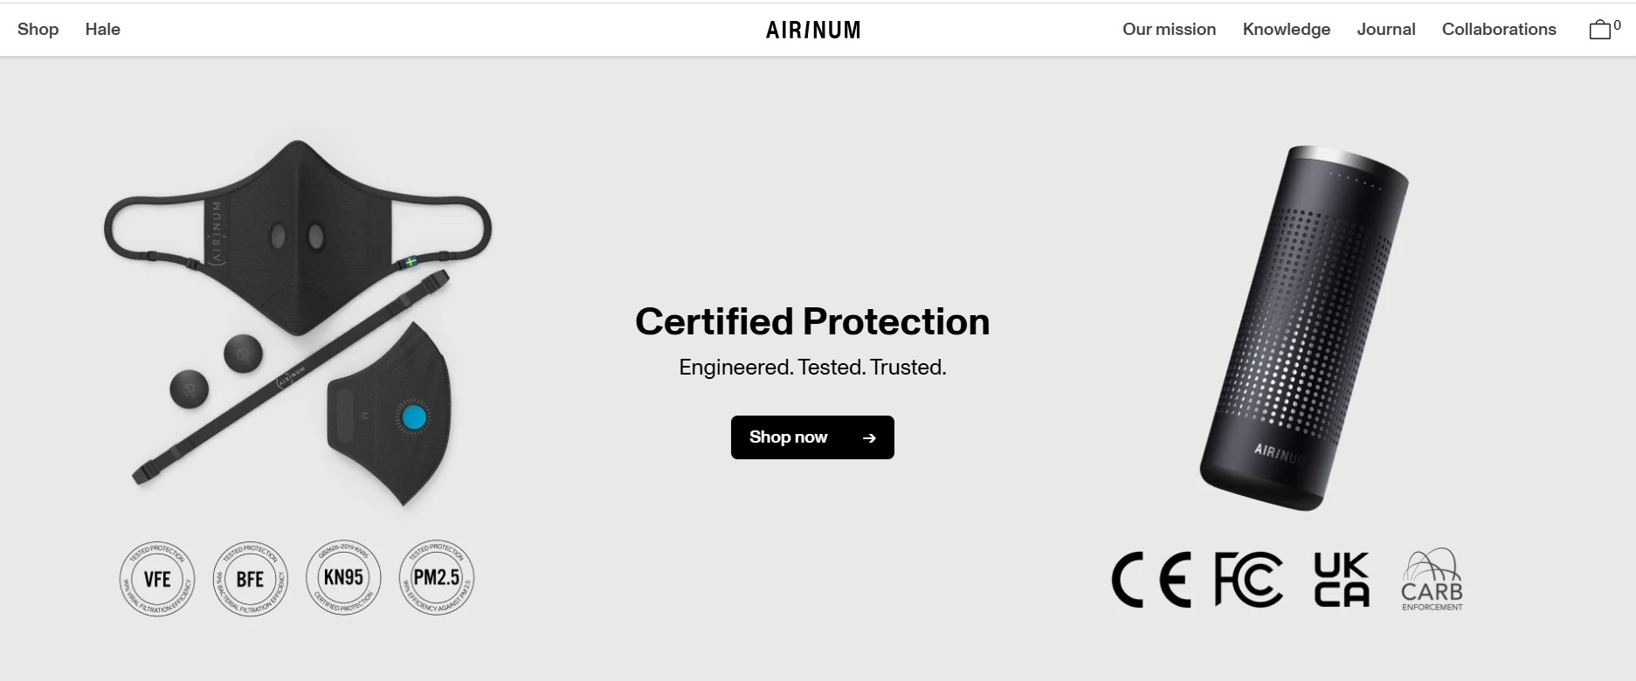Select the Hale menu item

(x=102, y=29)
